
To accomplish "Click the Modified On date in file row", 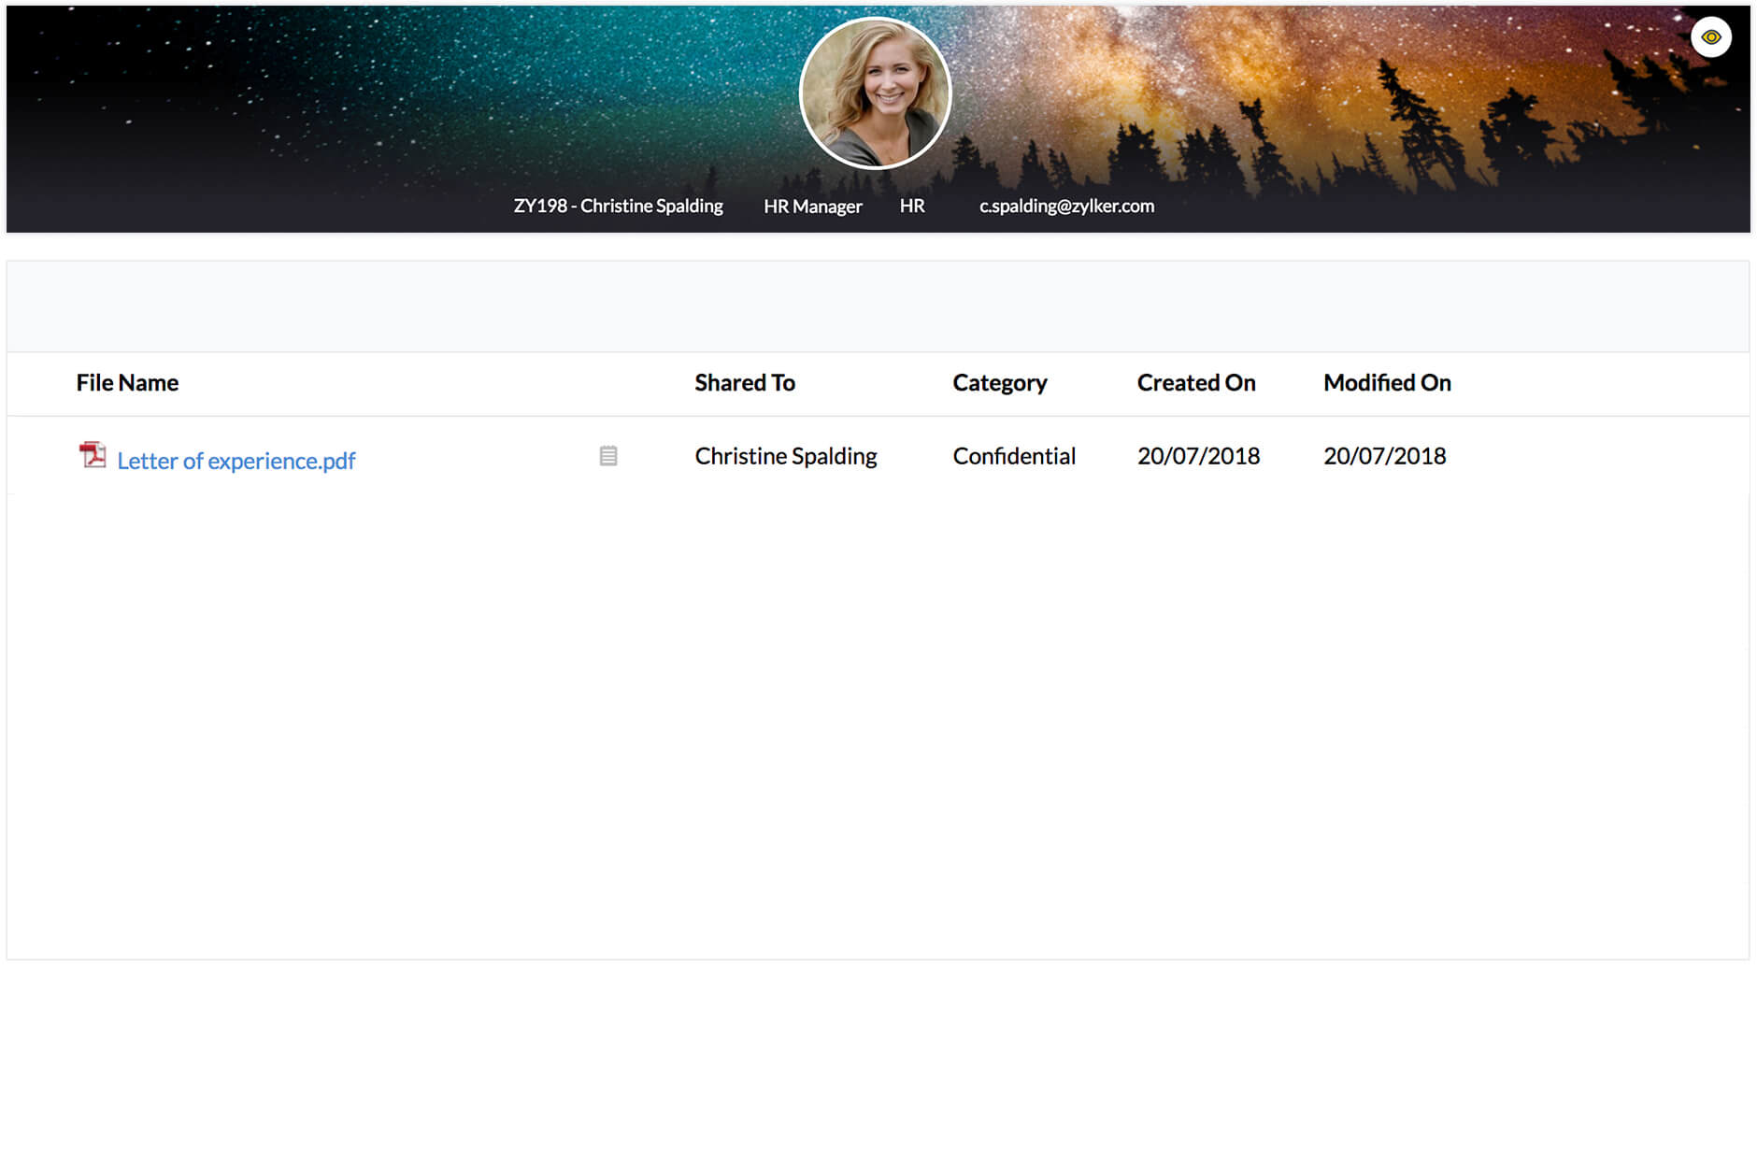I will point(1384,456).
